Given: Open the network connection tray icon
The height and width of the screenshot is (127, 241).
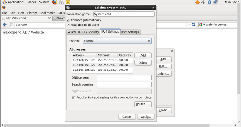Looking at the screenshot, I should click(216, 2).
